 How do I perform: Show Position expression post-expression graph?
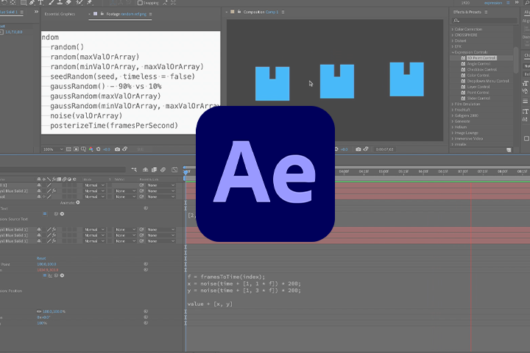coord(50,276)
